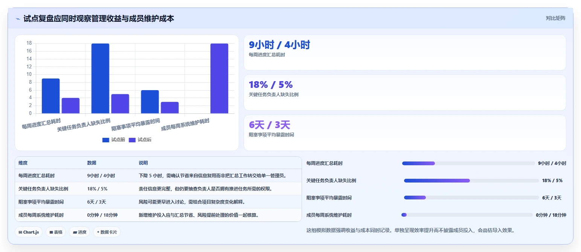
Task: Click the explanation starting 风险可能更早进入讨论
Action: click(x=192, y=202)
